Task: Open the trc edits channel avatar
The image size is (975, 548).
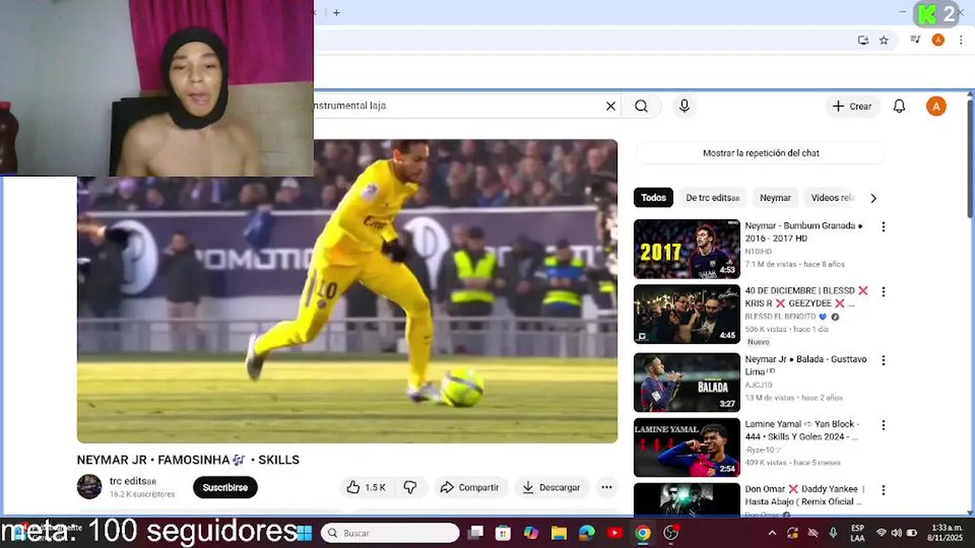Action: click(x=89, y=487)
